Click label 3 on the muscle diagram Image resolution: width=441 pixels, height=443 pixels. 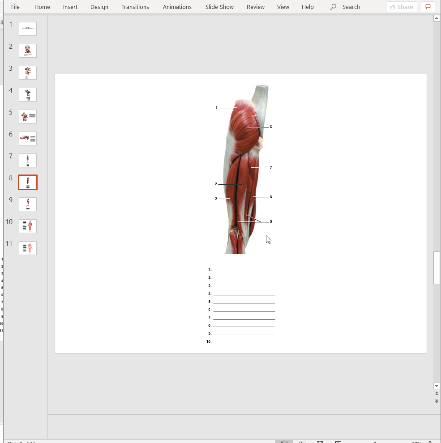216,198
